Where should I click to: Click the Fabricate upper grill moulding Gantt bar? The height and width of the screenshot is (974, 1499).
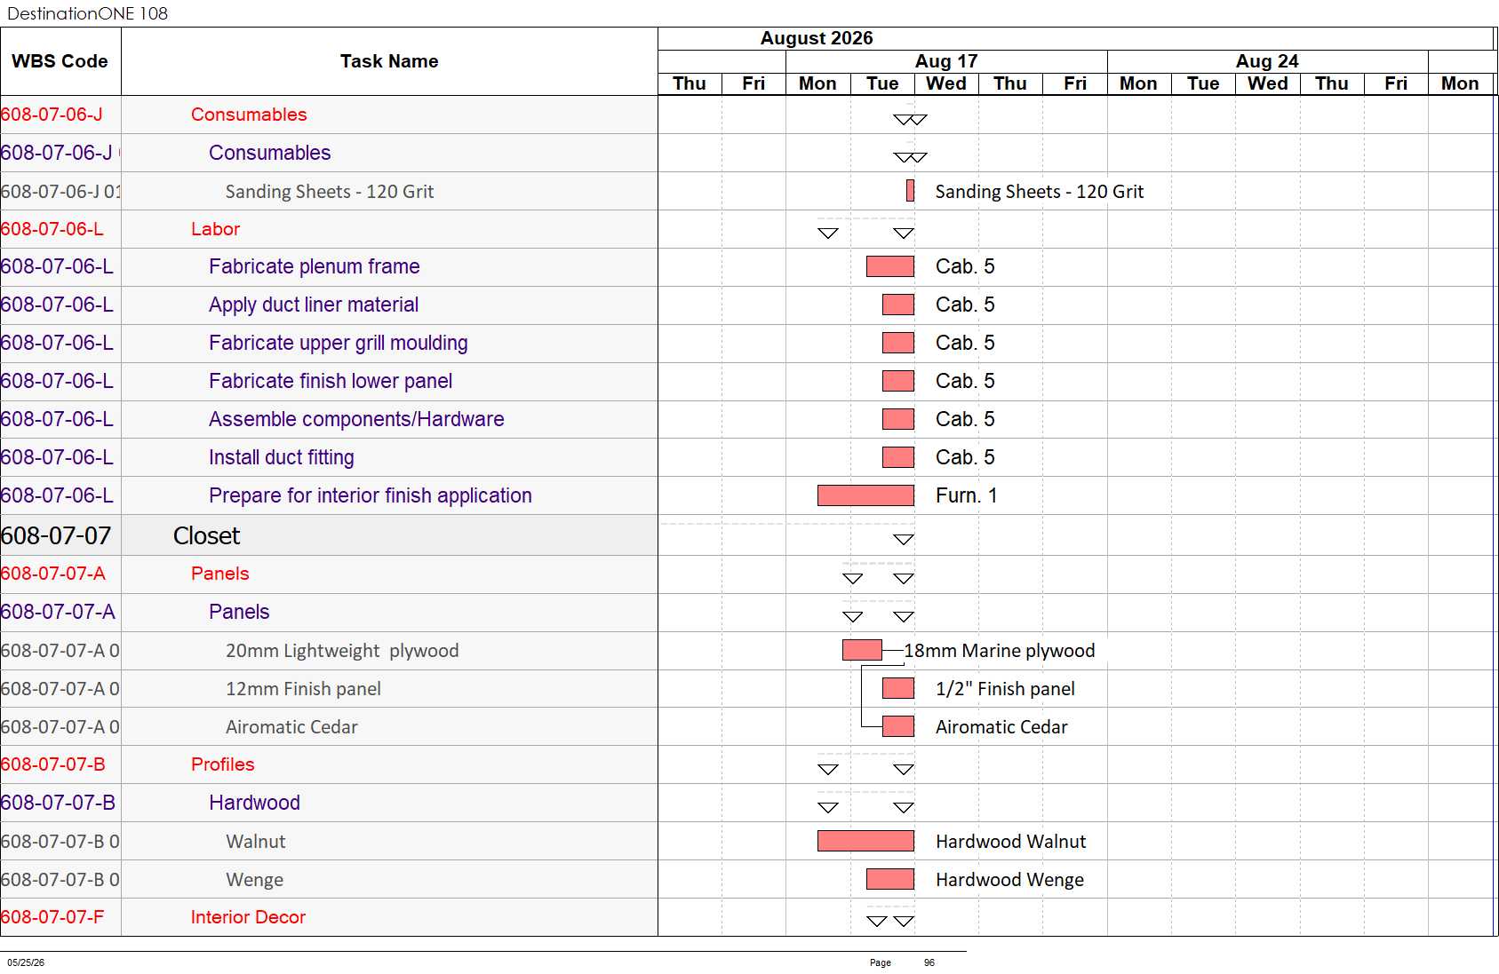pos(898,343)
